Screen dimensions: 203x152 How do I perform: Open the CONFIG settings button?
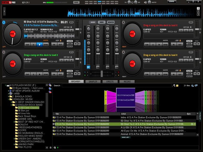pyautogui.click(x=172, y=2)
